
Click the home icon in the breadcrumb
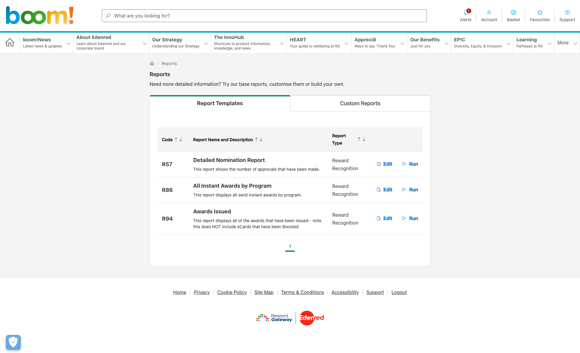152,63
